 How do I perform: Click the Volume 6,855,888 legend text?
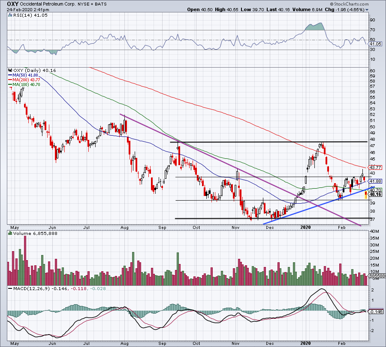tap(35, 233)
